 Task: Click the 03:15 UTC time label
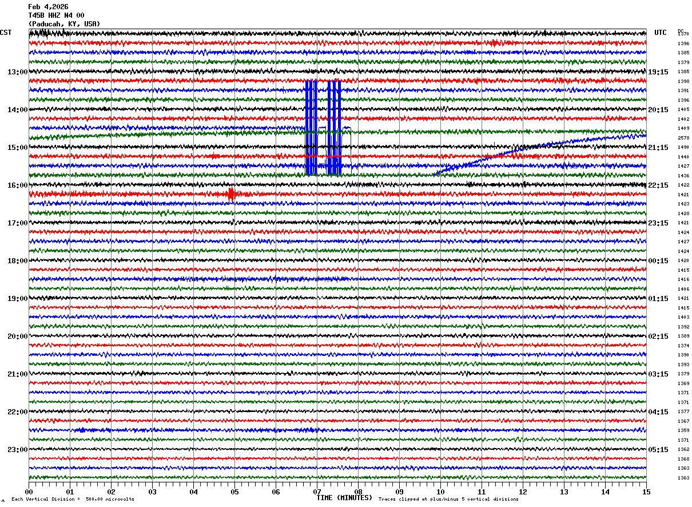[658, 374]
